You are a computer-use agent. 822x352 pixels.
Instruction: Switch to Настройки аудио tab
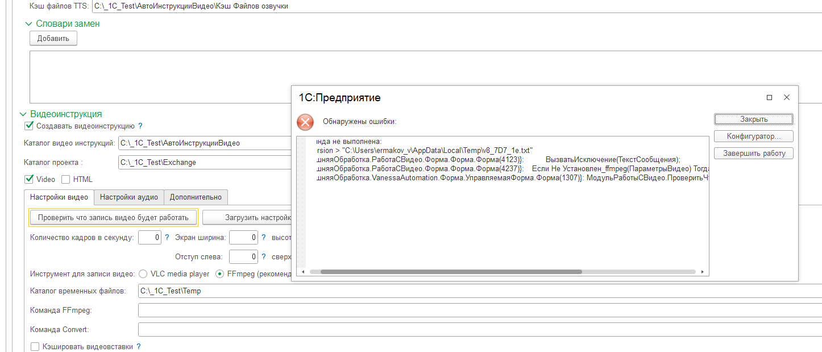point(129,197)
